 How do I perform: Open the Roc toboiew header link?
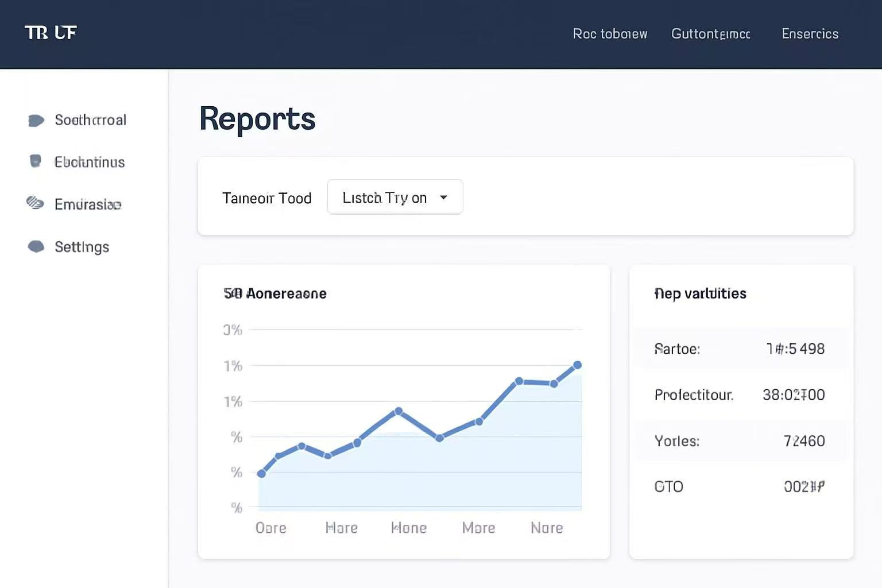point(610,34)
